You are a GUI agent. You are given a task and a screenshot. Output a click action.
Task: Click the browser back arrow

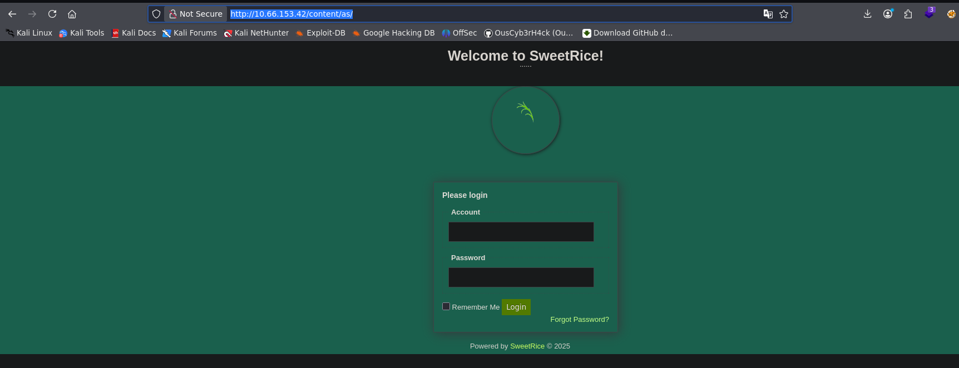[12, 14]
